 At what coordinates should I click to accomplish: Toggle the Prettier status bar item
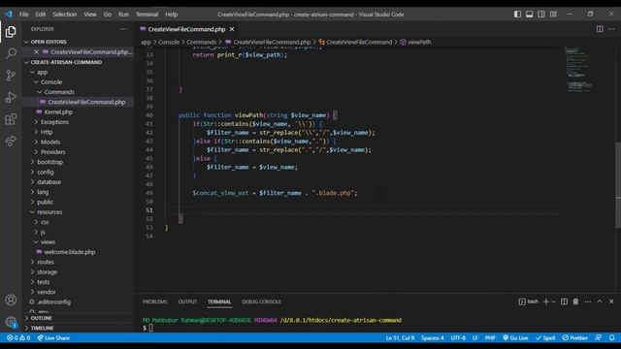575,338
